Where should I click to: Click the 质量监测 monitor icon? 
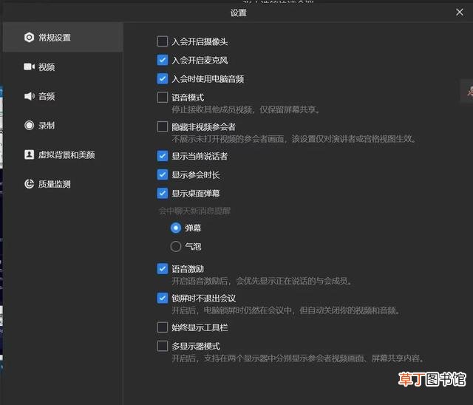click(30, 184)
